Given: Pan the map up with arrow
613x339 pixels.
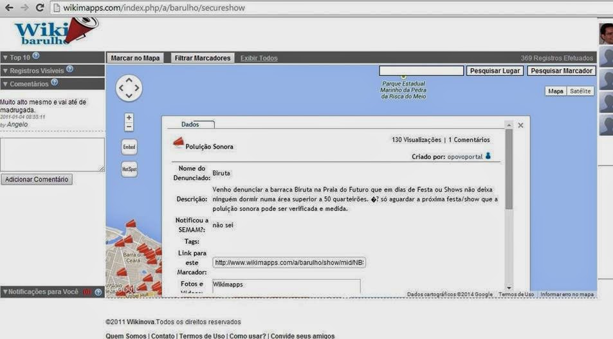Looking at the screenshot, I should 129,79.
